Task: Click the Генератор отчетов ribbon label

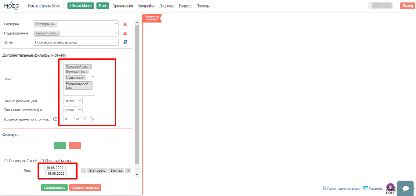Action: click(x=151, y=18)
